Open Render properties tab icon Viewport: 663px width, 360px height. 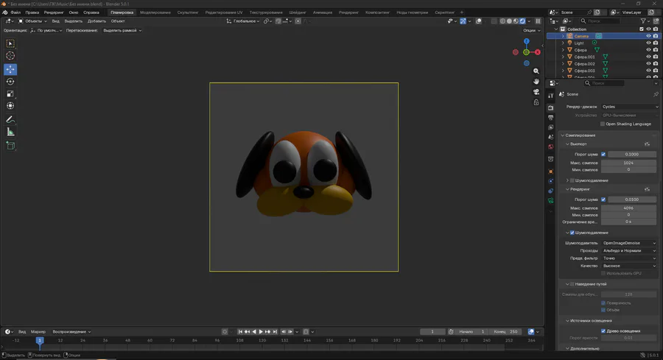point(550,108)
